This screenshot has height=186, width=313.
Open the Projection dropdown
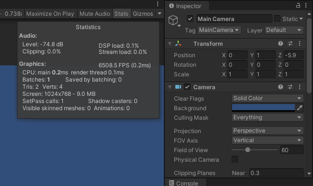point(267,131)
